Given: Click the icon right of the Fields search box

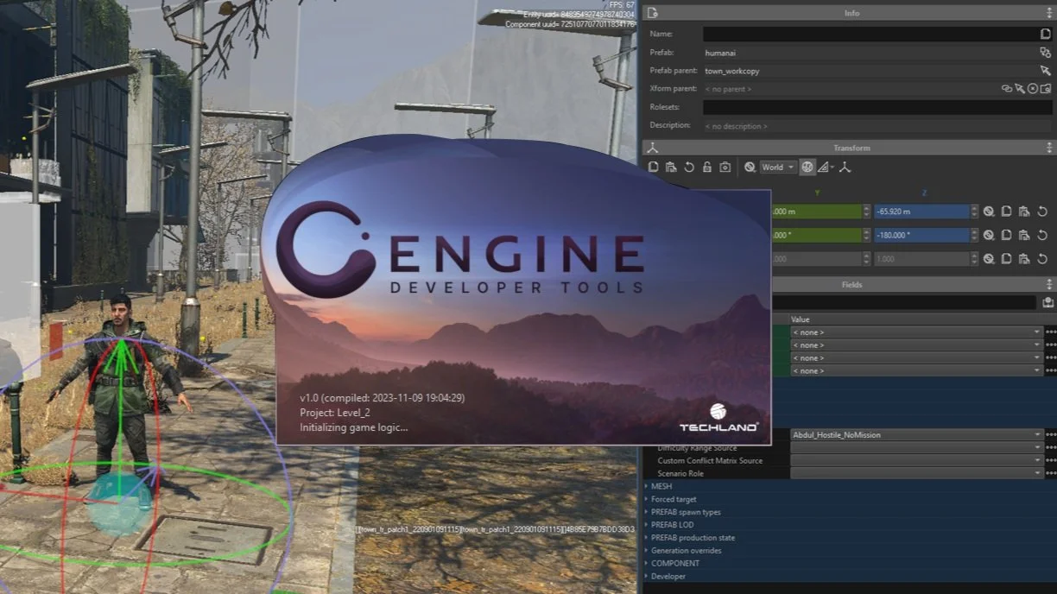Looking at the screenshot, I should tap(1048, 302).
